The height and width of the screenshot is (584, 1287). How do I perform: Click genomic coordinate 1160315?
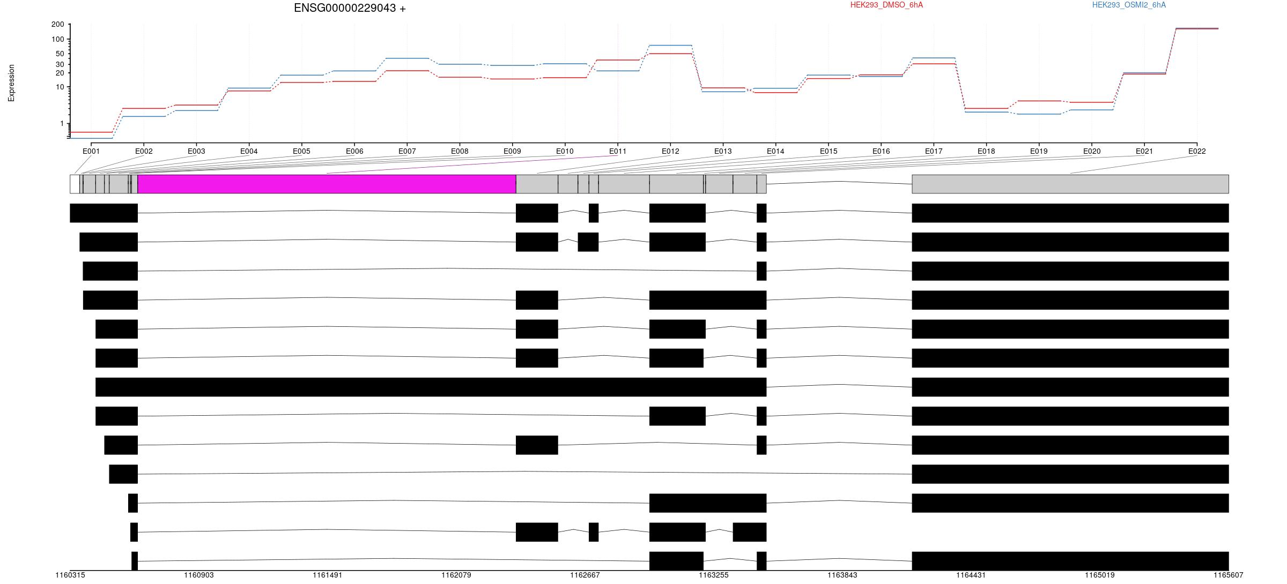click(x=70, y=575)
